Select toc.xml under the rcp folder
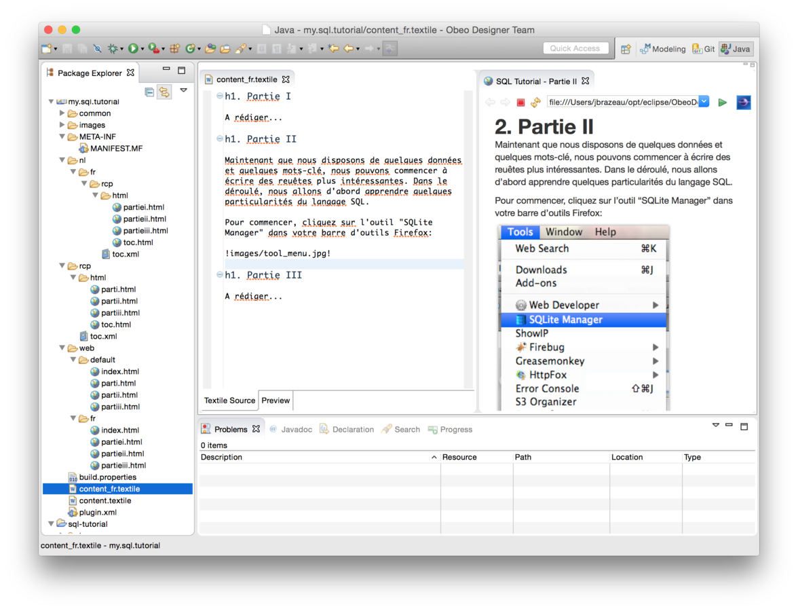Screen dimensions: 798x611 [99, 336]
